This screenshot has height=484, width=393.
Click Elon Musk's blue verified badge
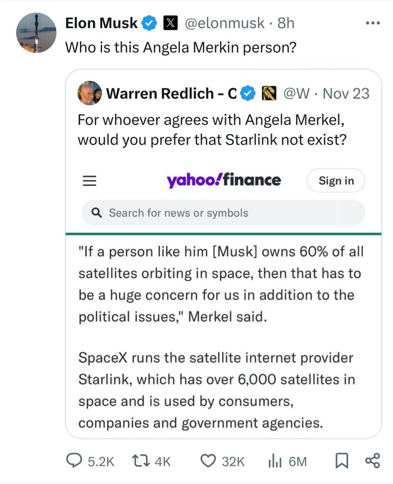click(x=148, y=23)
